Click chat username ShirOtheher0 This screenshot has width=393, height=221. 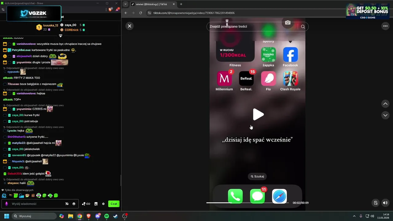(x=16, y=137)
